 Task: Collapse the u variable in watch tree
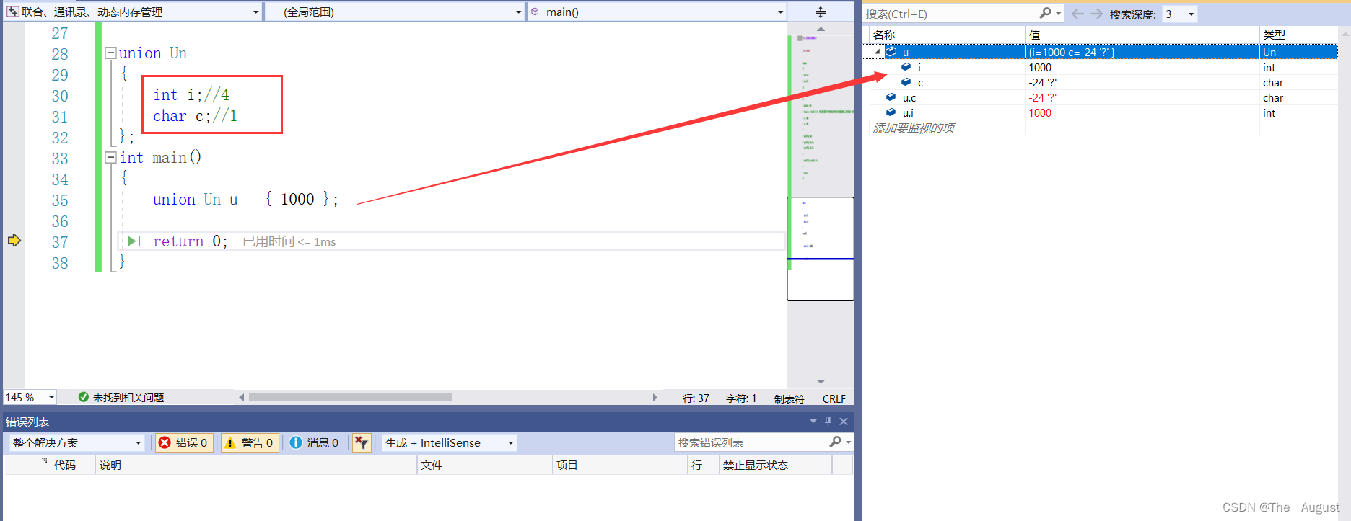878,52
